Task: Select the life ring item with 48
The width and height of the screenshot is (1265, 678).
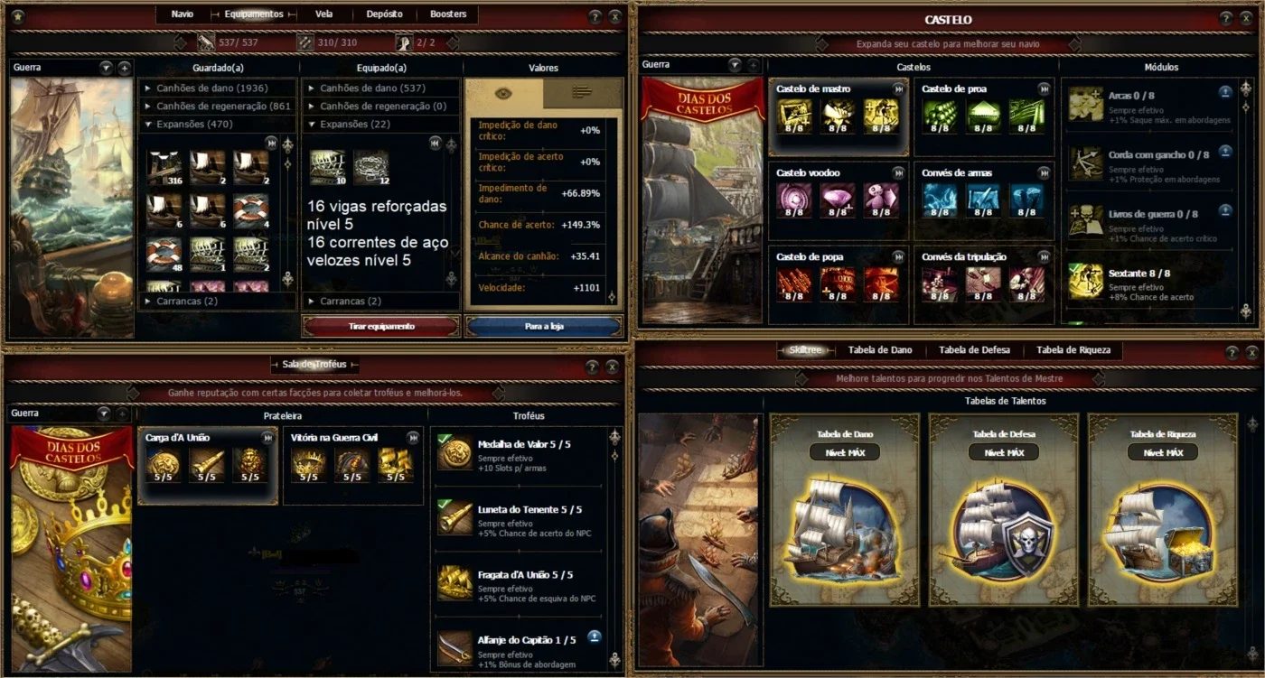Action: tap(164, 255)
